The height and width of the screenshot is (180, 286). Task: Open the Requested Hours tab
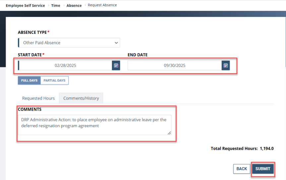tap(38, 98)
